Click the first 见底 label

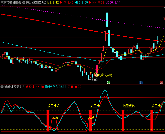(x=55, y=117)
